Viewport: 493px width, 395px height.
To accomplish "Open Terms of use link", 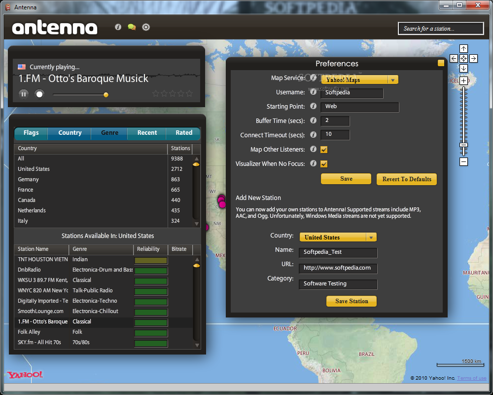I will 472,378.
